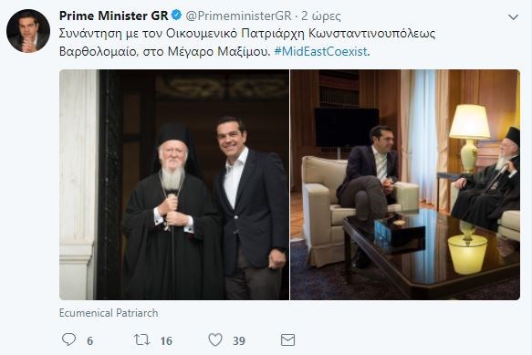The height and width of the screenshot is (355, 532).
Task: Click the retweet count 16
Action: (166, 340)
